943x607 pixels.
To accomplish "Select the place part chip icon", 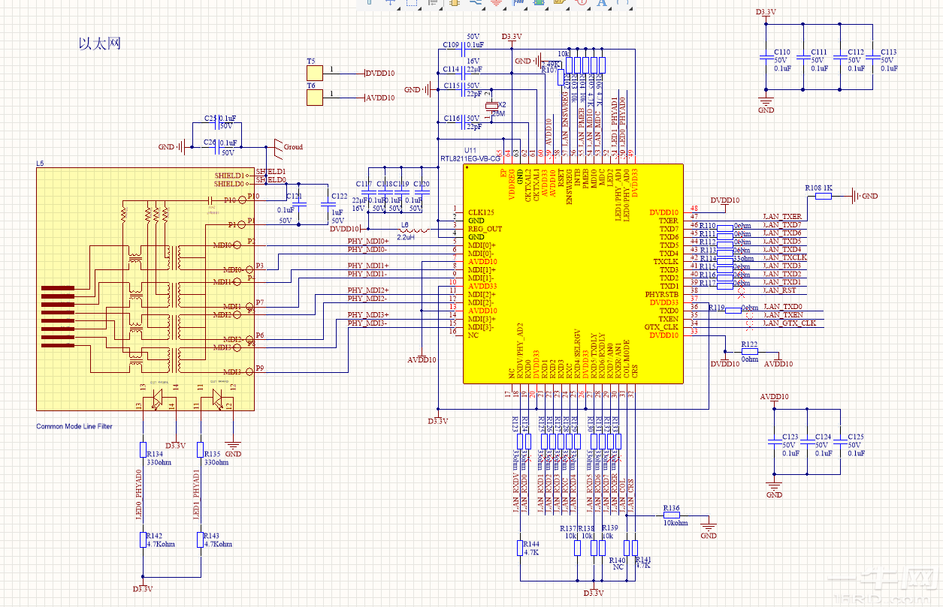I will point(455,2).
